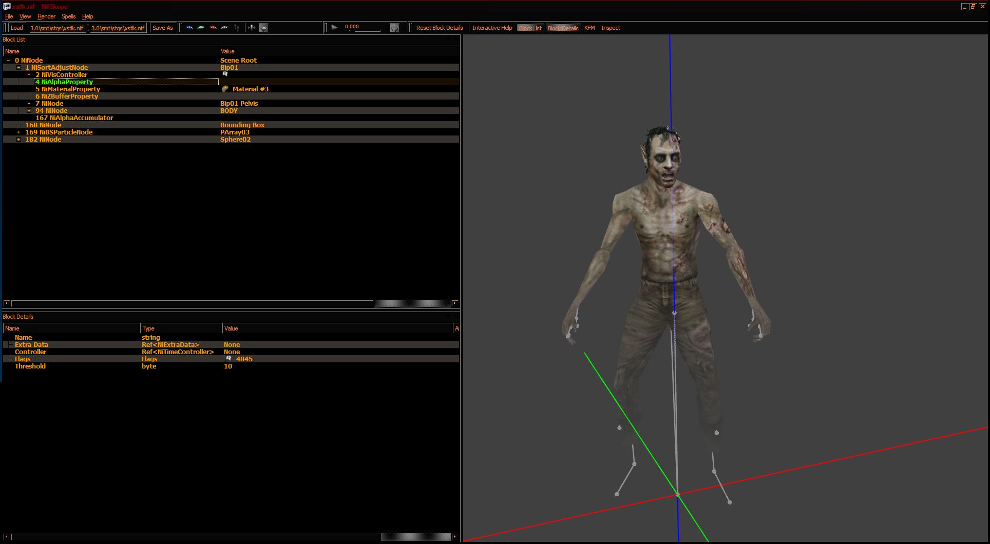Expand the 169 NiBSParticleNode
Viewport: 990px width, 544px height.
(x=19, y=132)
